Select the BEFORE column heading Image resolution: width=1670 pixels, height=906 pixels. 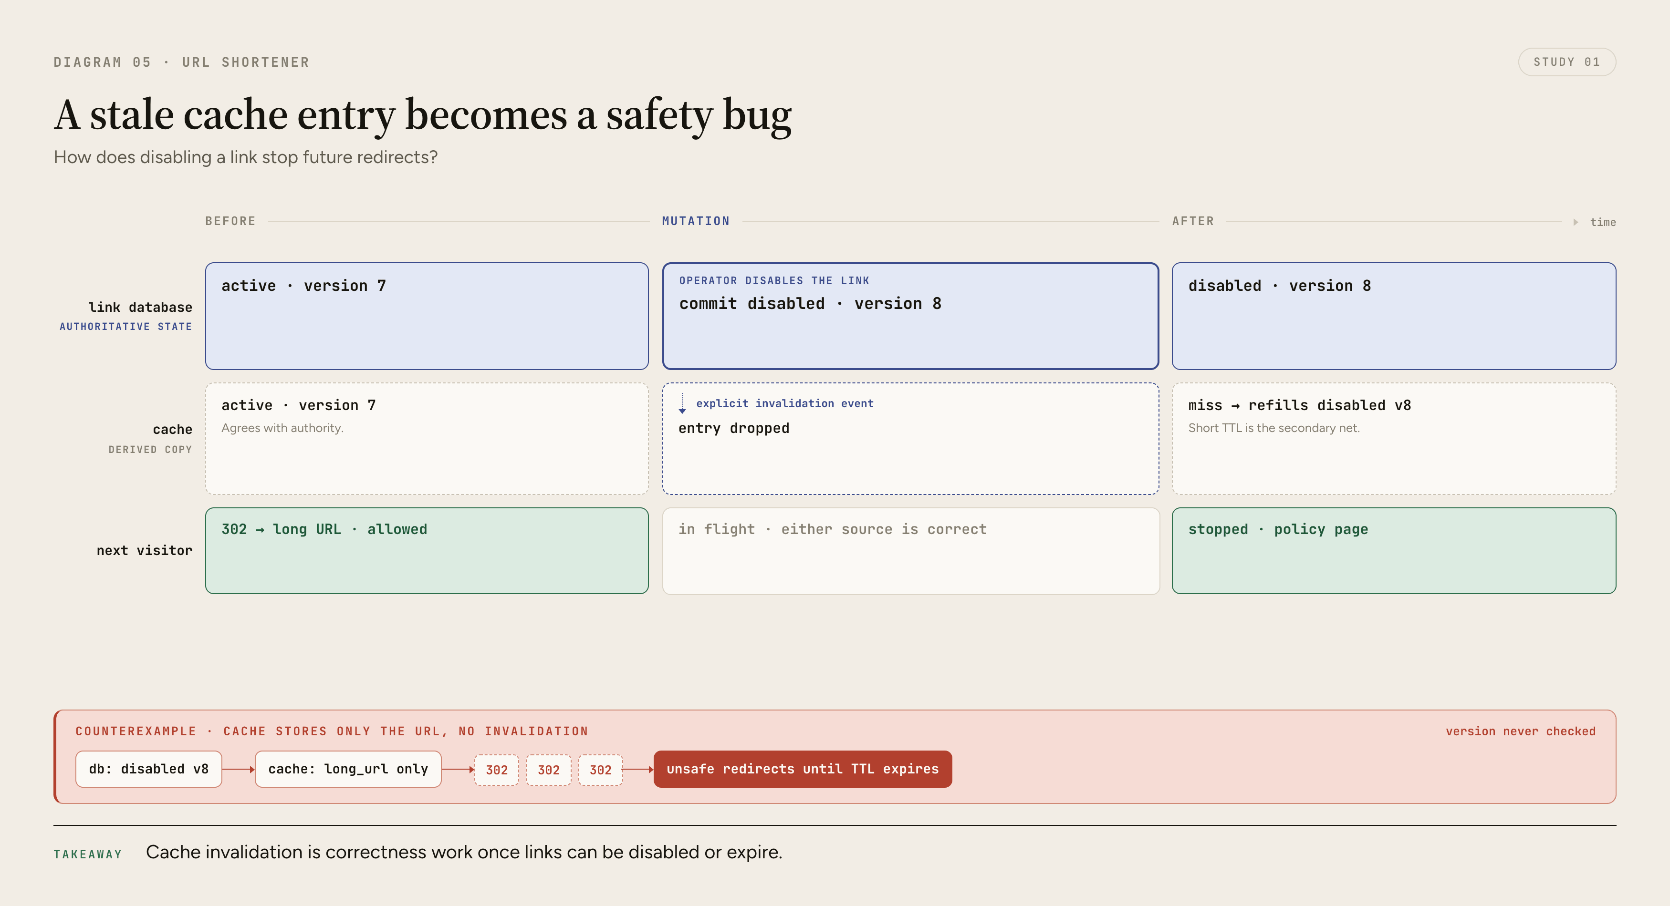pos(230,221)
